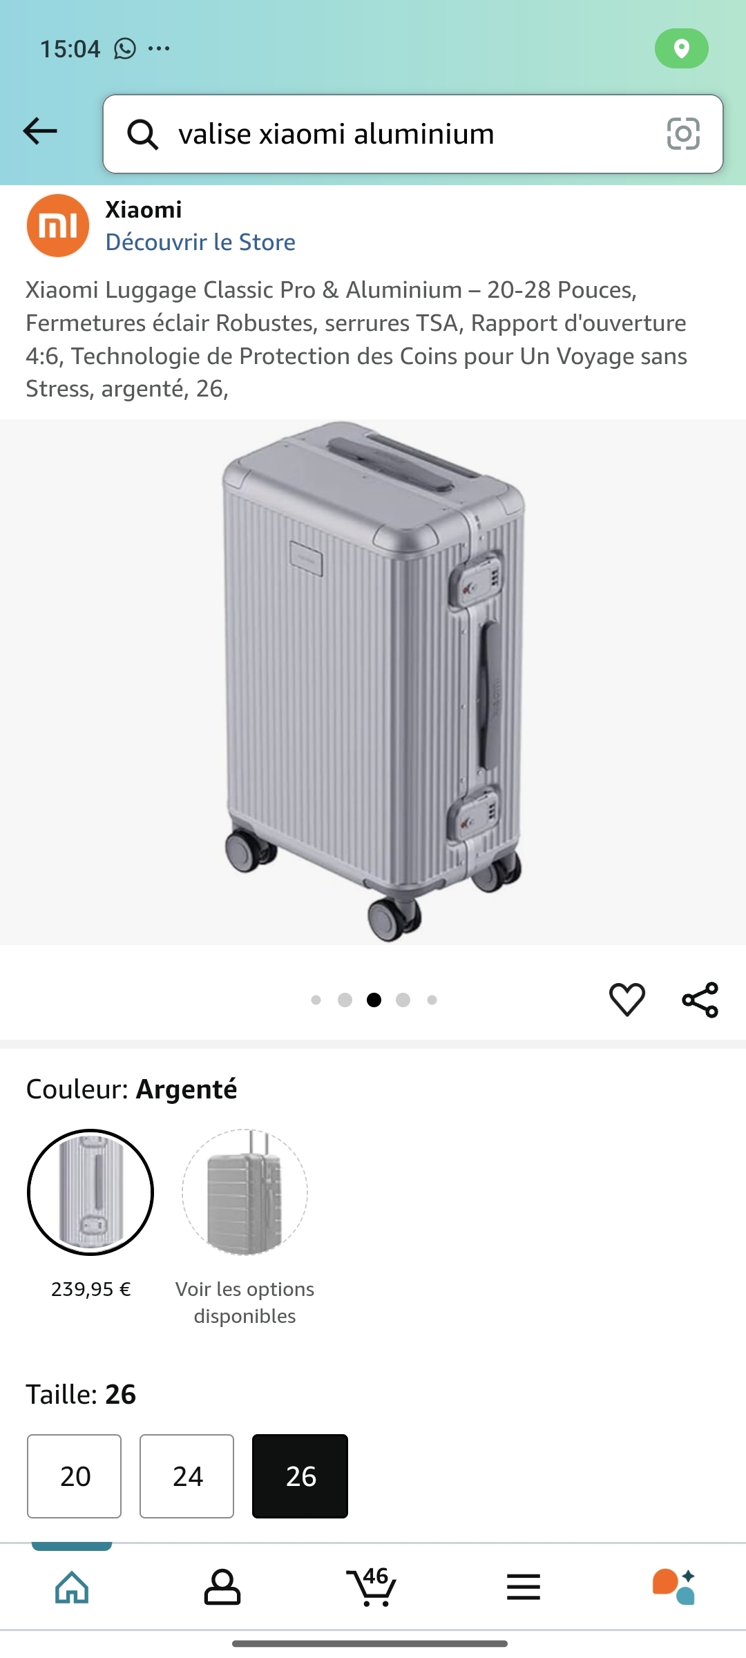This screenshot has width=746, height=1658.
Task: Select the grey suitcase color option
Action: pyautogui.click(x=245, y=1192)
